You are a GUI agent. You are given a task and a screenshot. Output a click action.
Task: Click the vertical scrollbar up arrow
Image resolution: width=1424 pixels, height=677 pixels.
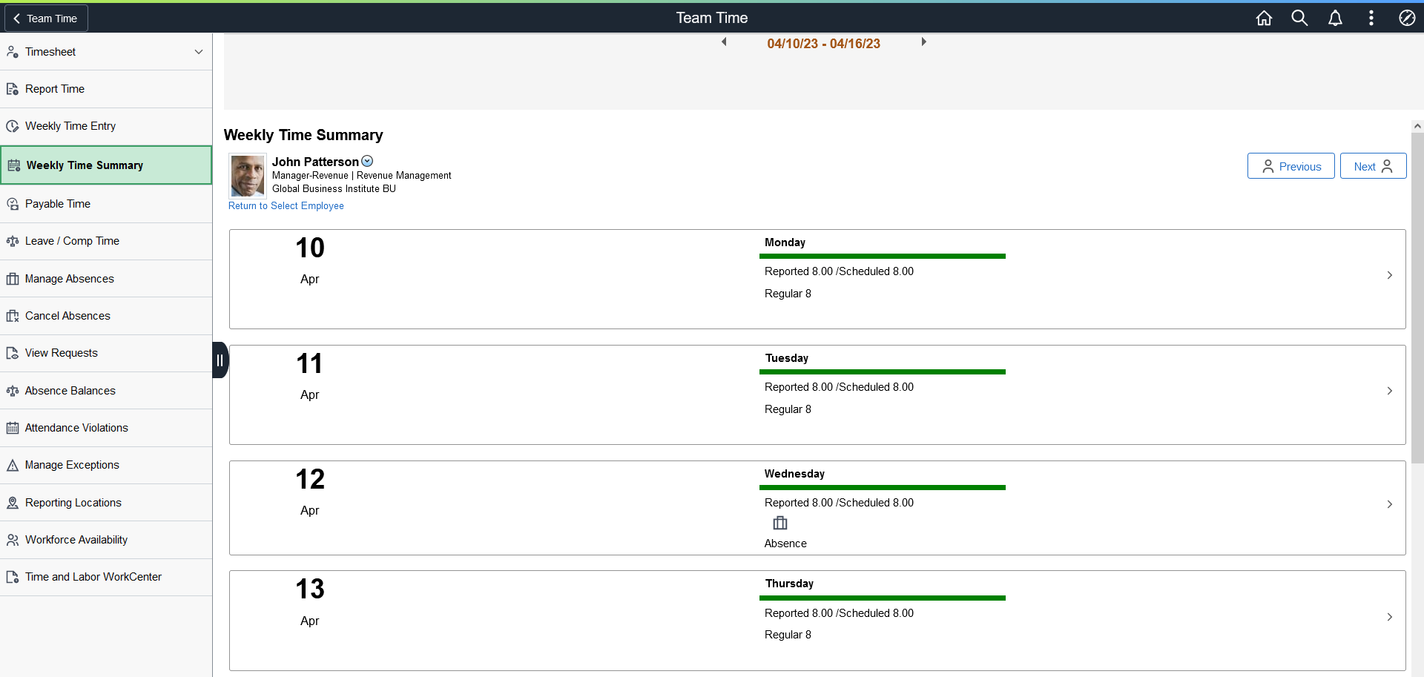click(x=1417, y=126)
